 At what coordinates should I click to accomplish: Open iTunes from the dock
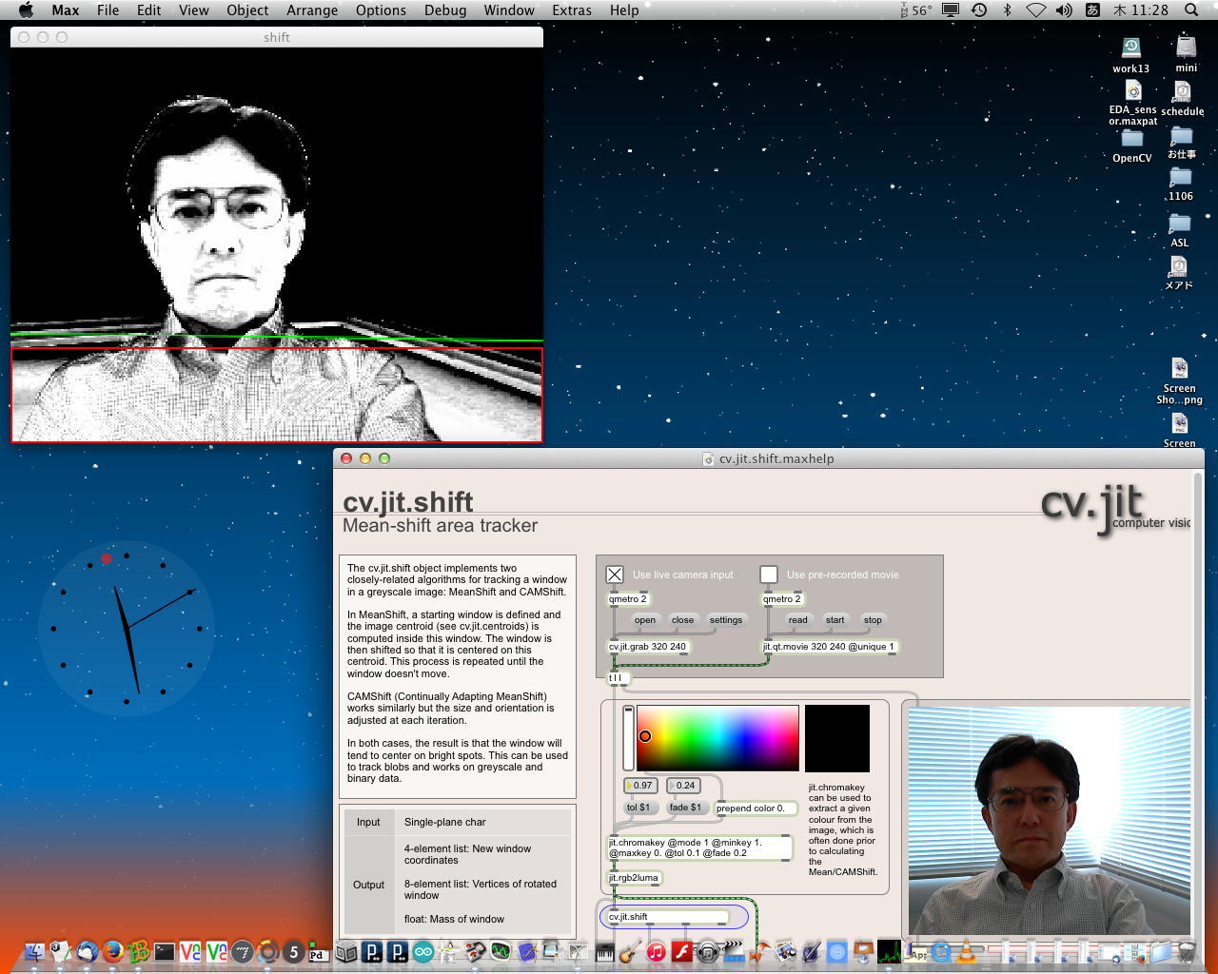pos(656,951)
